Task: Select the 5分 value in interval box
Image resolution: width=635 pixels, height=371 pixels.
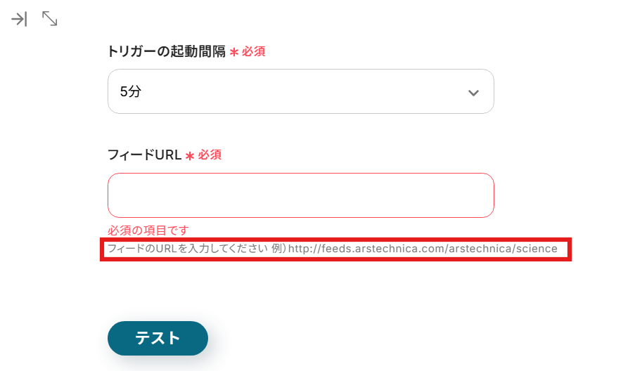Action: pos(130,91)
